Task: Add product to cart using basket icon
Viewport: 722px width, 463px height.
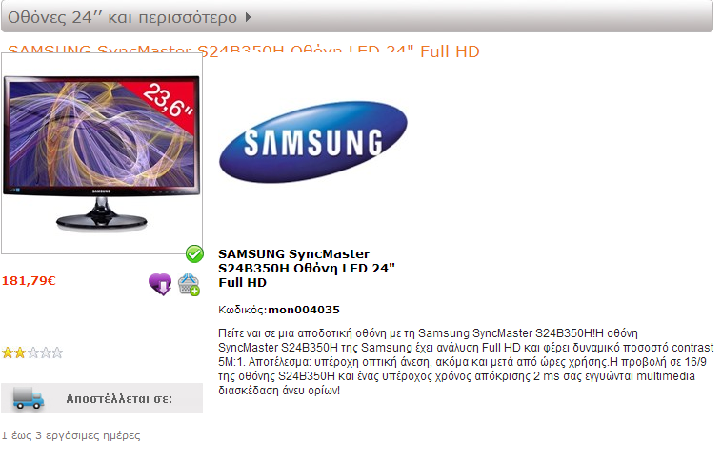Action: pyautogui.click(x=189, y=284)
